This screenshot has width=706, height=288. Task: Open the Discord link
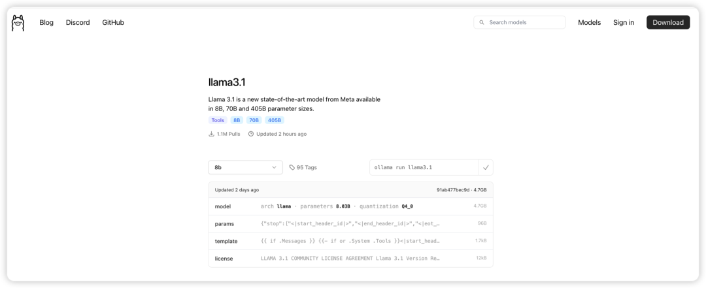(x=78, y=22)
